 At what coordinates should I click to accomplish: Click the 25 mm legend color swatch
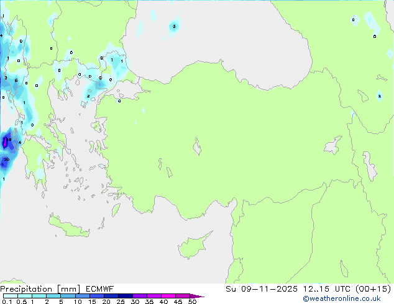pos(125,296)
